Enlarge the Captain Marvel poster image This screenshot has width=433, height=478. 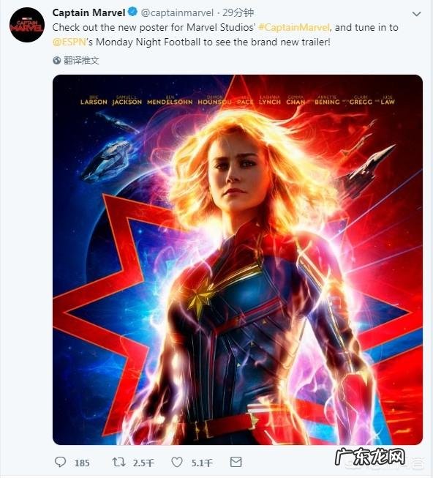(x=238, y=260)
